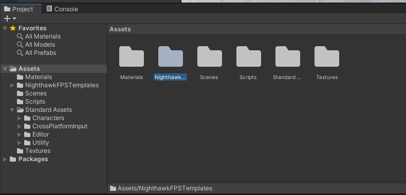
Task: Select Editor folder in tree
Action: (41, 134)
